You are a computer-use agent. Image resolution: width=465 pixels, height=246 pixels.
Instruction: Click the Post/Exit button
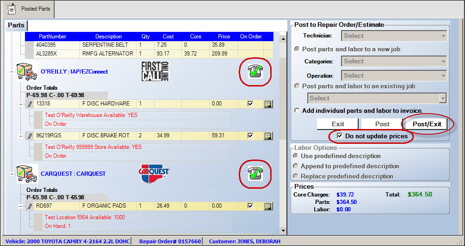[x=427, y=124]
